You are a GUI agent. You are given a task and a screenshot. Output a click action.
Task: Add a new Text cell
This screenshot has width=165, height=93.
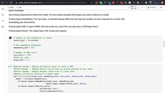click(x=19, y=7)
